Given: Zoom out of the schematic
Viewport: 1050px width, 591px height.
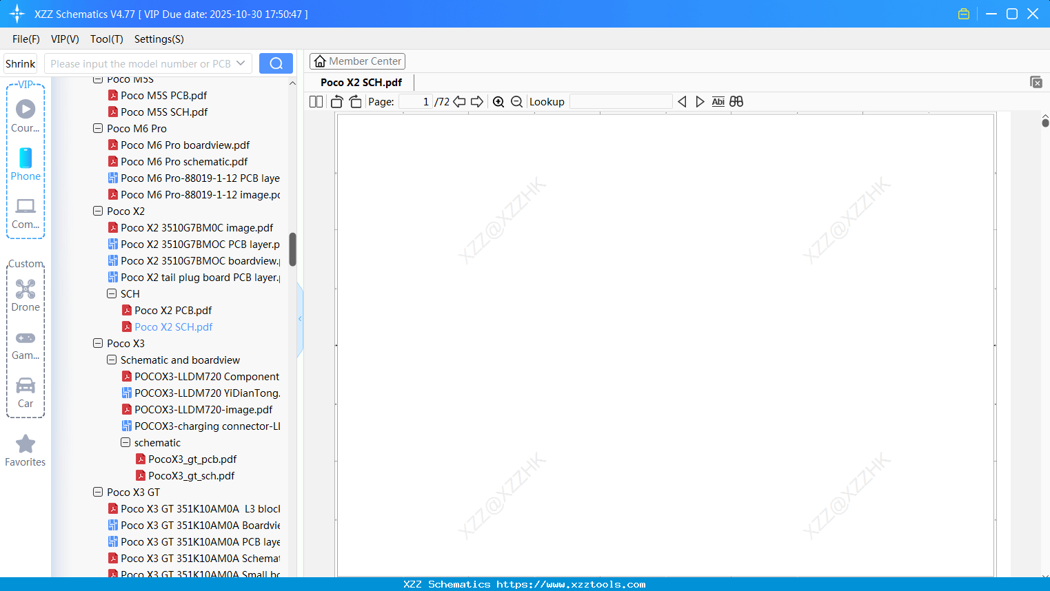Looking at the screenshot, I should click(517, 102).
